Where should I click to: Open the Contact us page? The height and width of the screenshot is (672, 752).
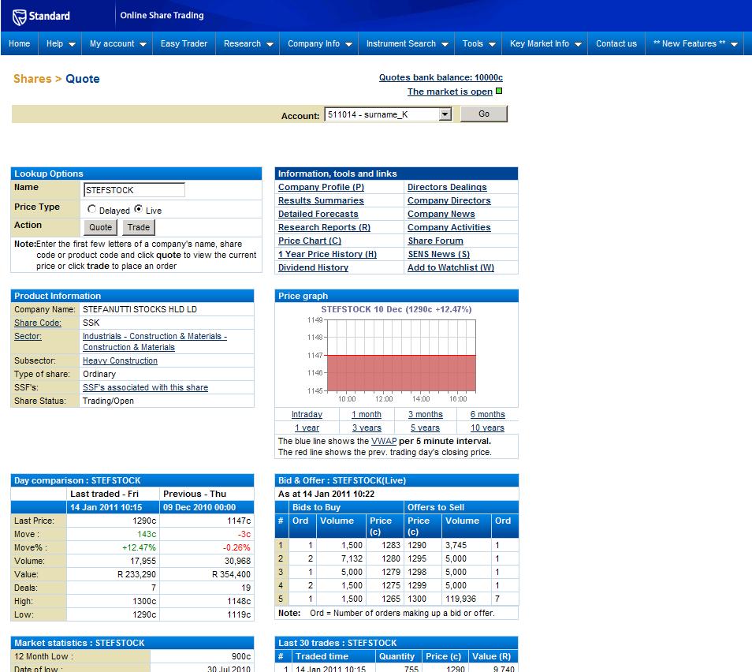tap(616, 43)
